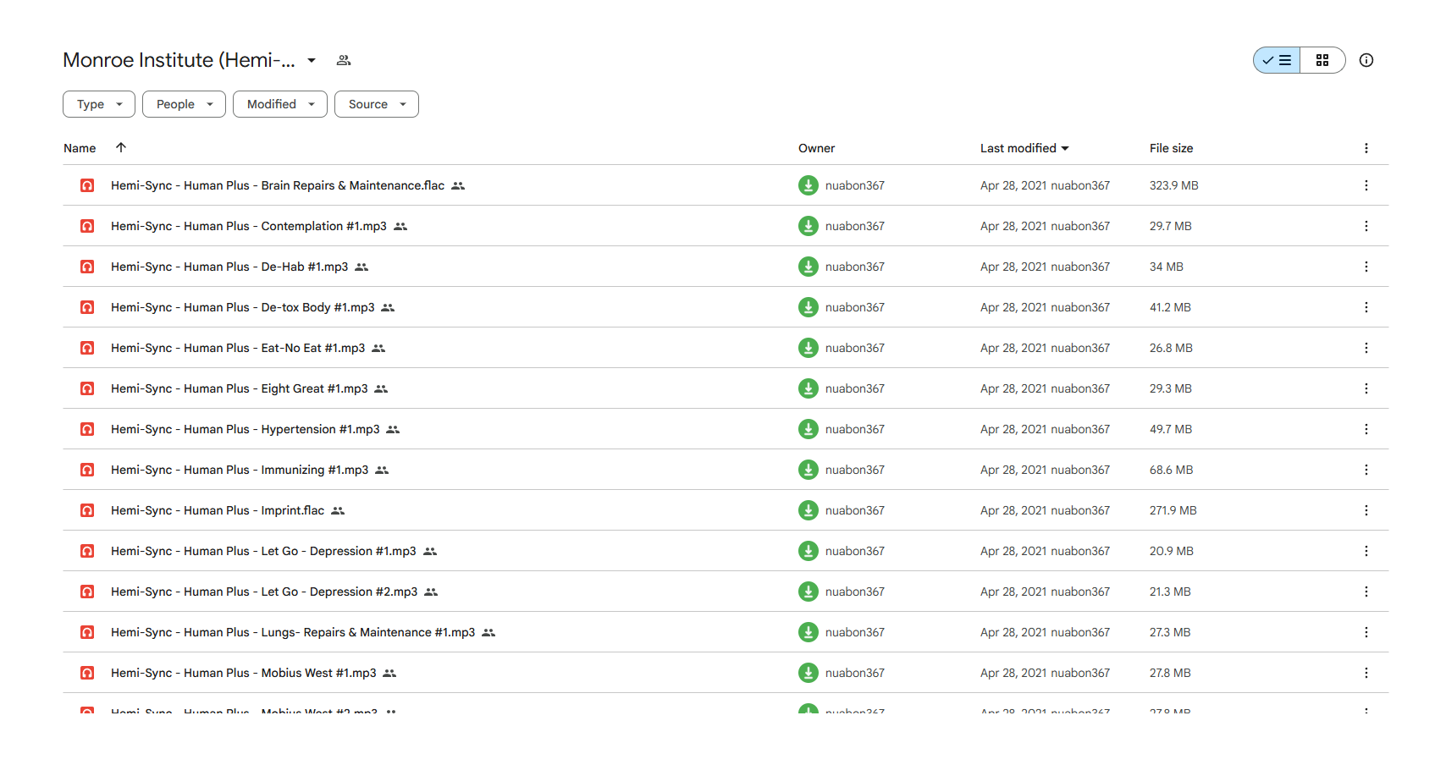This screenshot has height=765, width=1446.
Task: Open the People filter dropdown
Action: pos(184,104)
